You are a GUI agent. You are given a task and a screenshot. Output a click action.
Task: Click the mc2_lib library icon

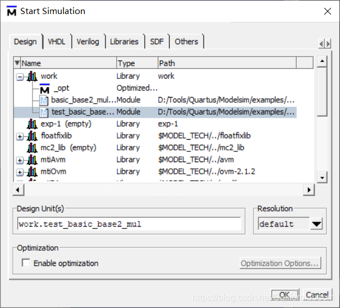(32, 148)
